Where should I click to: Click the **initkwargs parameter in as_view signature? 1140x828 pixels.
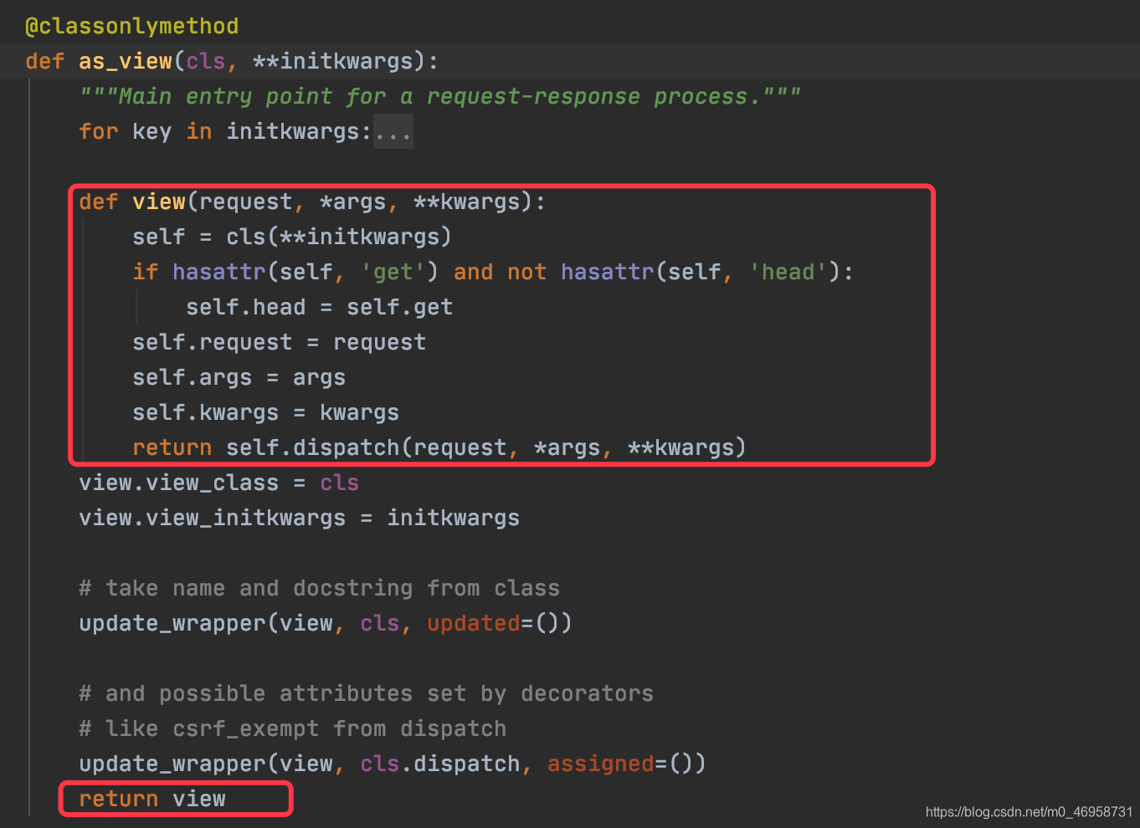pos(333,61)
